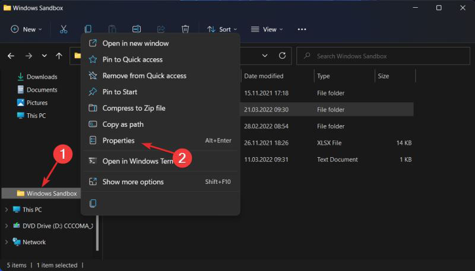Go up one folder with up arrow
475x271 pixels.
pyautogui.click(x=59, y=56)
